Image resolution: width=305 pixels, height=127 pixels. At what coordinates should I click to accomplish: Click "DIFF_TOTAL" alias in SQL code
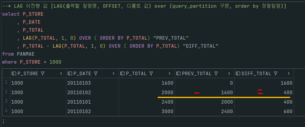(x=201, y=46)
